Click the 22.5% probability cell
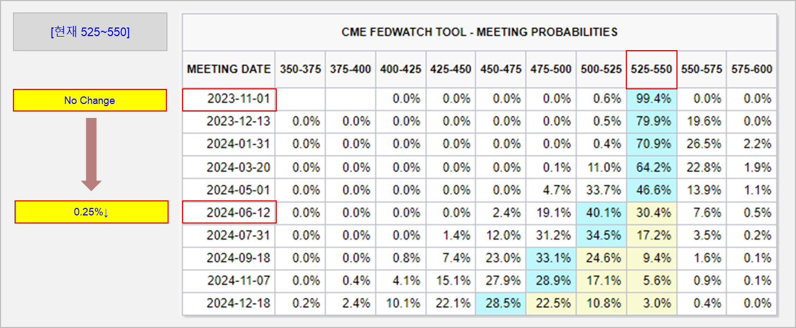796x328 pixels. [x=551, y=303]
